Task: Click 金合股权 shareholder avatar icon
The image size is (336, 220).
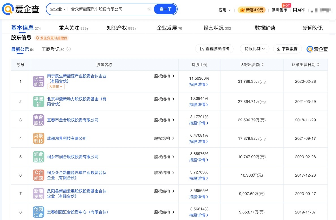Action: [38, 120]
